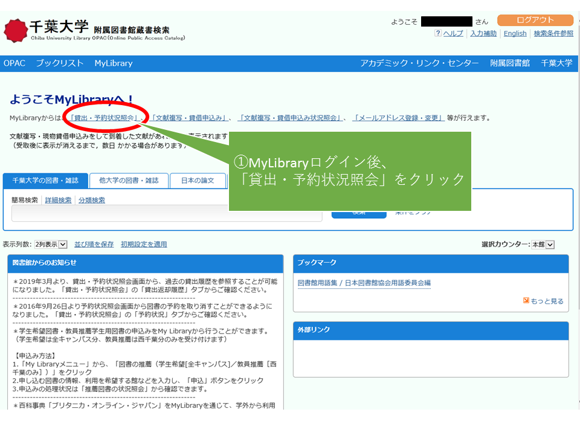The width and height of the screenshot is (580, 435).
Task: Select 千葉大学の図書・雑誌 tab
Action: (x=45, y=181)
